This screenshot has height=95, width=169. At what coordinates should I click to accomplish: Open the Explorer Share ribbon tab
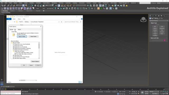click(x=19, y=19)
